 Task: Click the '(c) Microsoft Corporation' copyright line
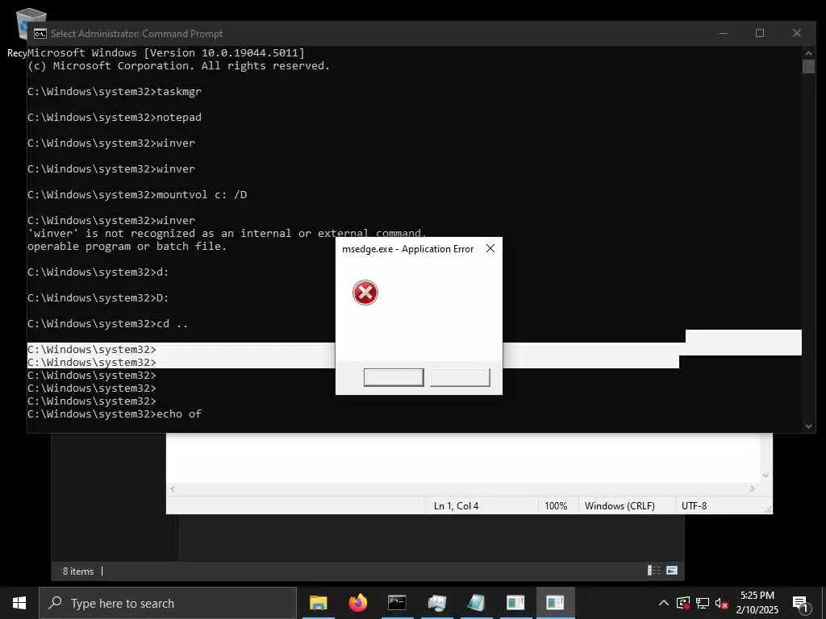(178, 66)
